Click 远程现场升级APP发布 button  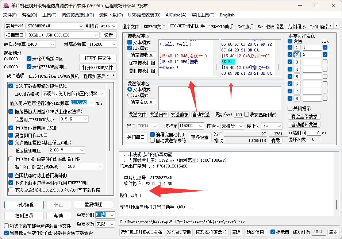coord(141,232)
